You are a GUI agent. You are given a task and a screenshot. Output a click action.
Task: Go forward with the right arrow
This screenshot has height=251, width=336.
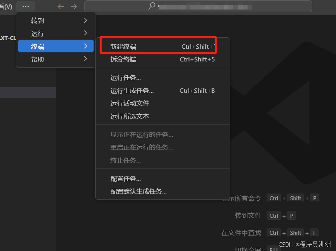(74, 7)
